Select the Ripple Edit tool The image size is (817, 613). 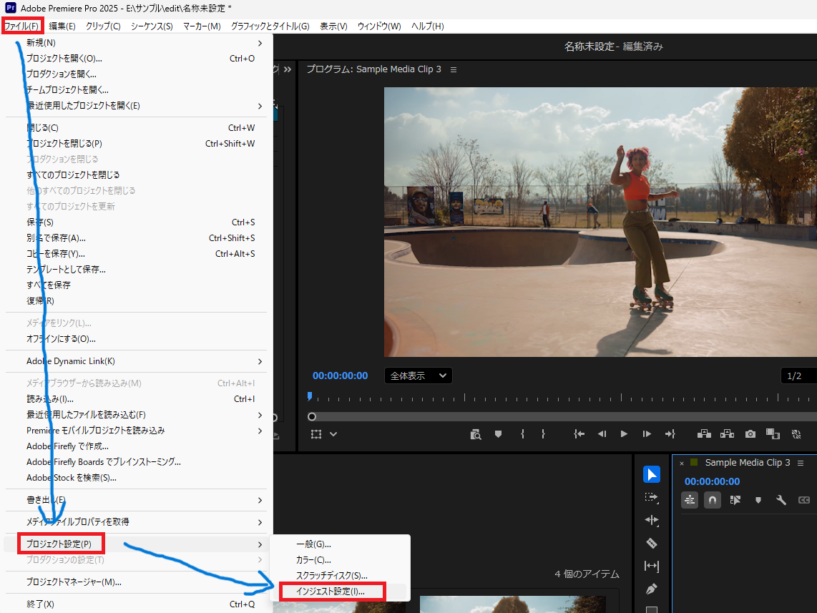point(651,520)
